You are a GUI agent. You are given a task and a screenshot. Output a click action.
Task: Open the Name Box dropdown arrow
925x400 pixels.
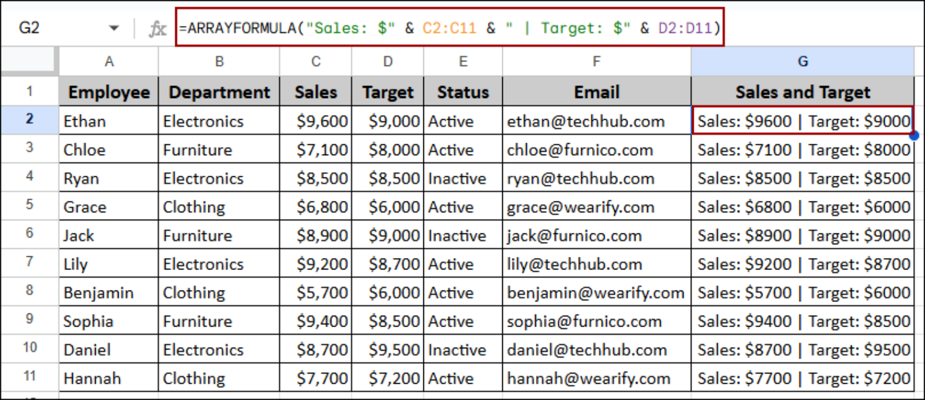[113, 28]
